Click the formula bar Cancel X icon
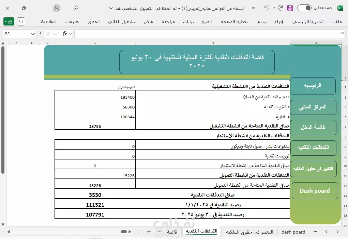 pyautogui.click(x=48, y=34)
